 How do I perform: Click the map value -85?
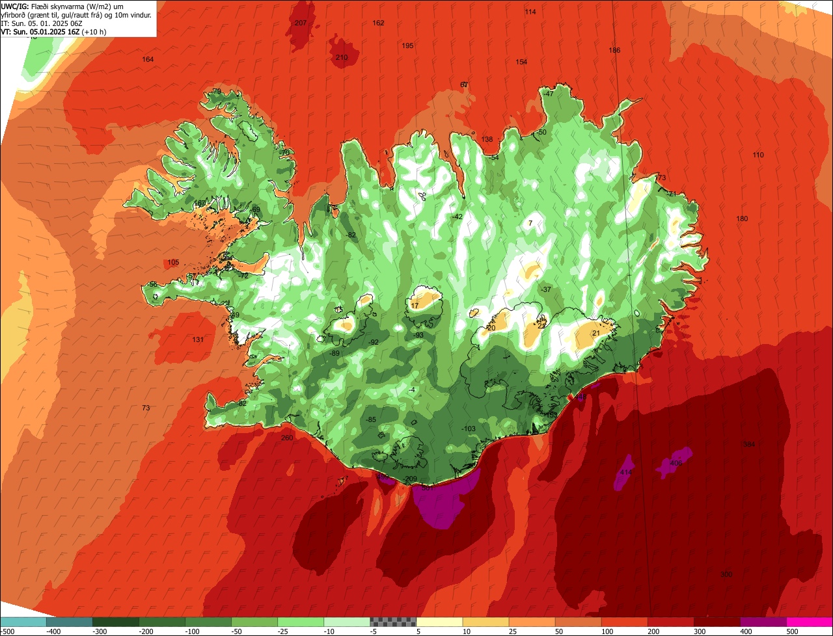pos(371,419)
